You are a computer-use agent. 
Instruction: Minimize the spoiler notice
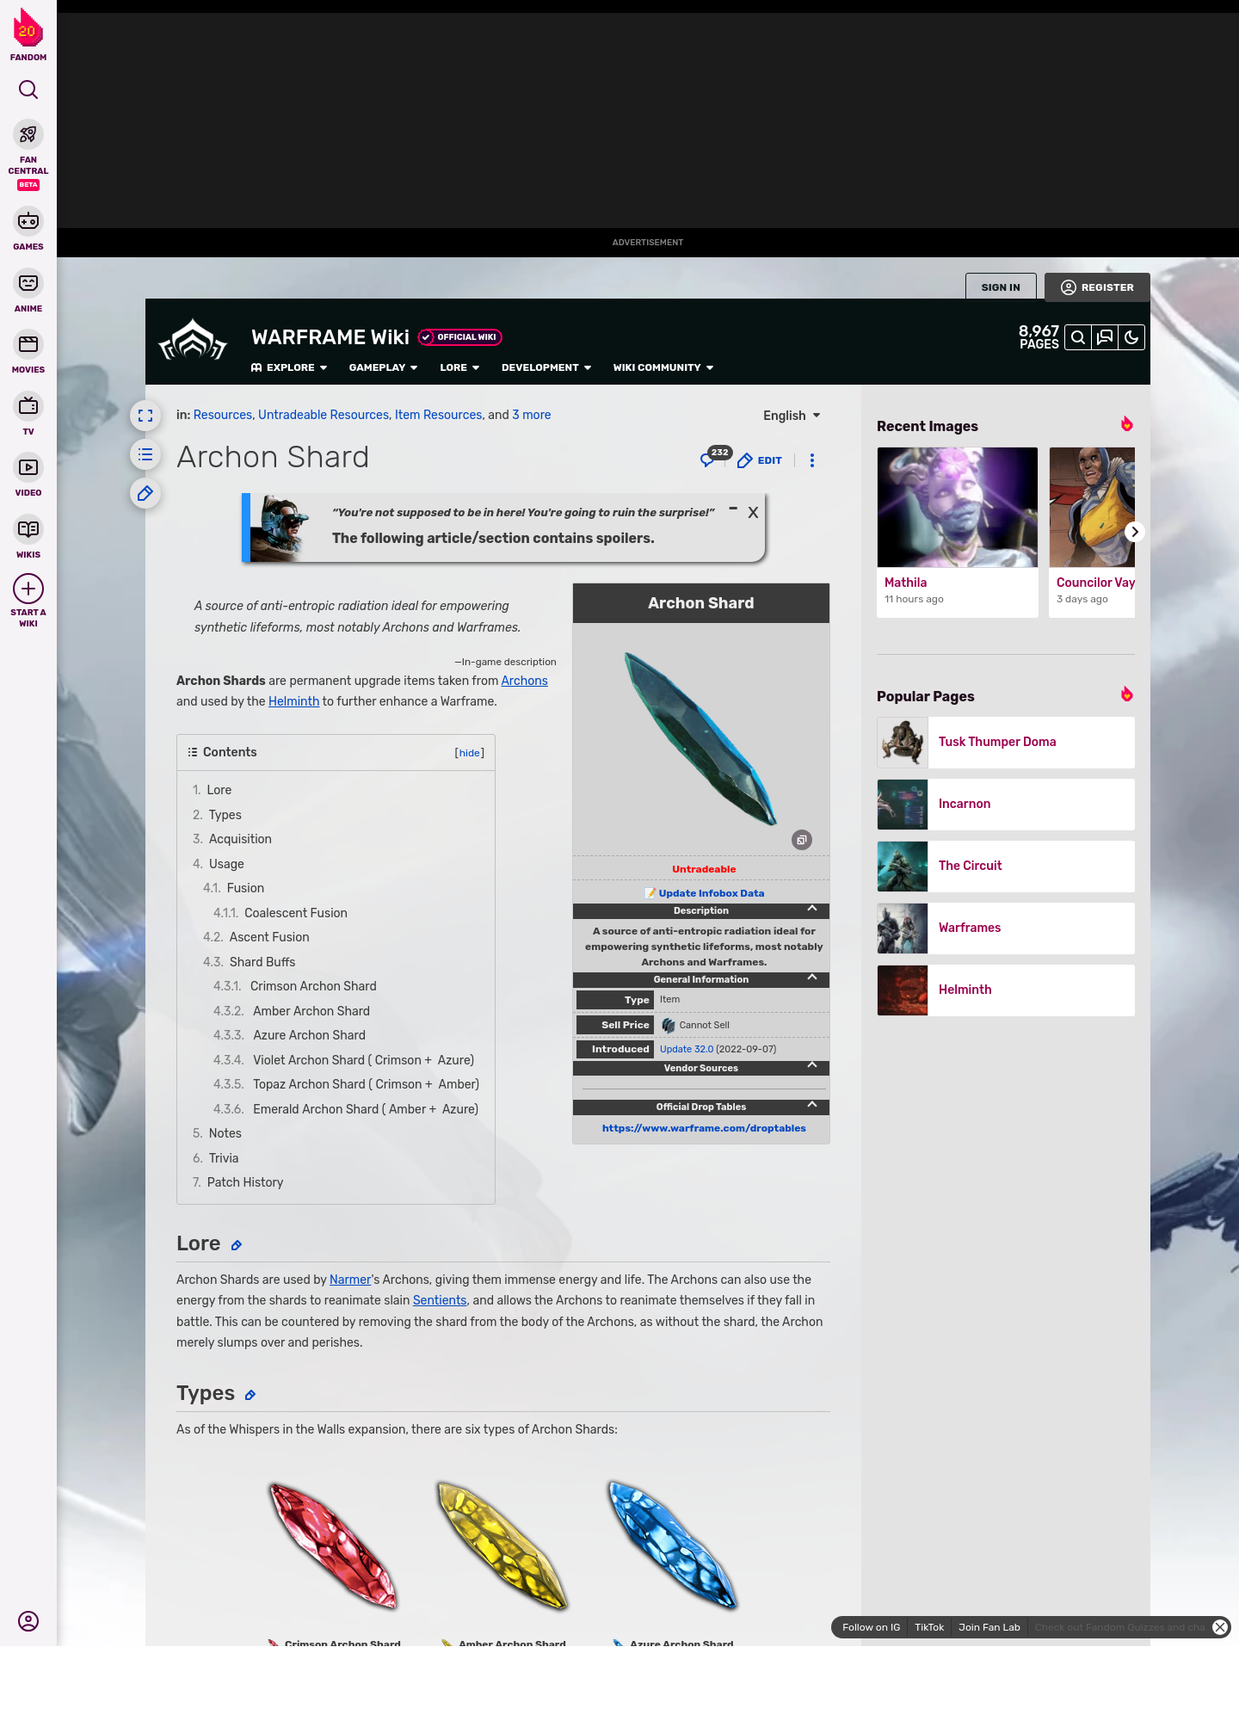pyautogui.click(x=733, y=509)
